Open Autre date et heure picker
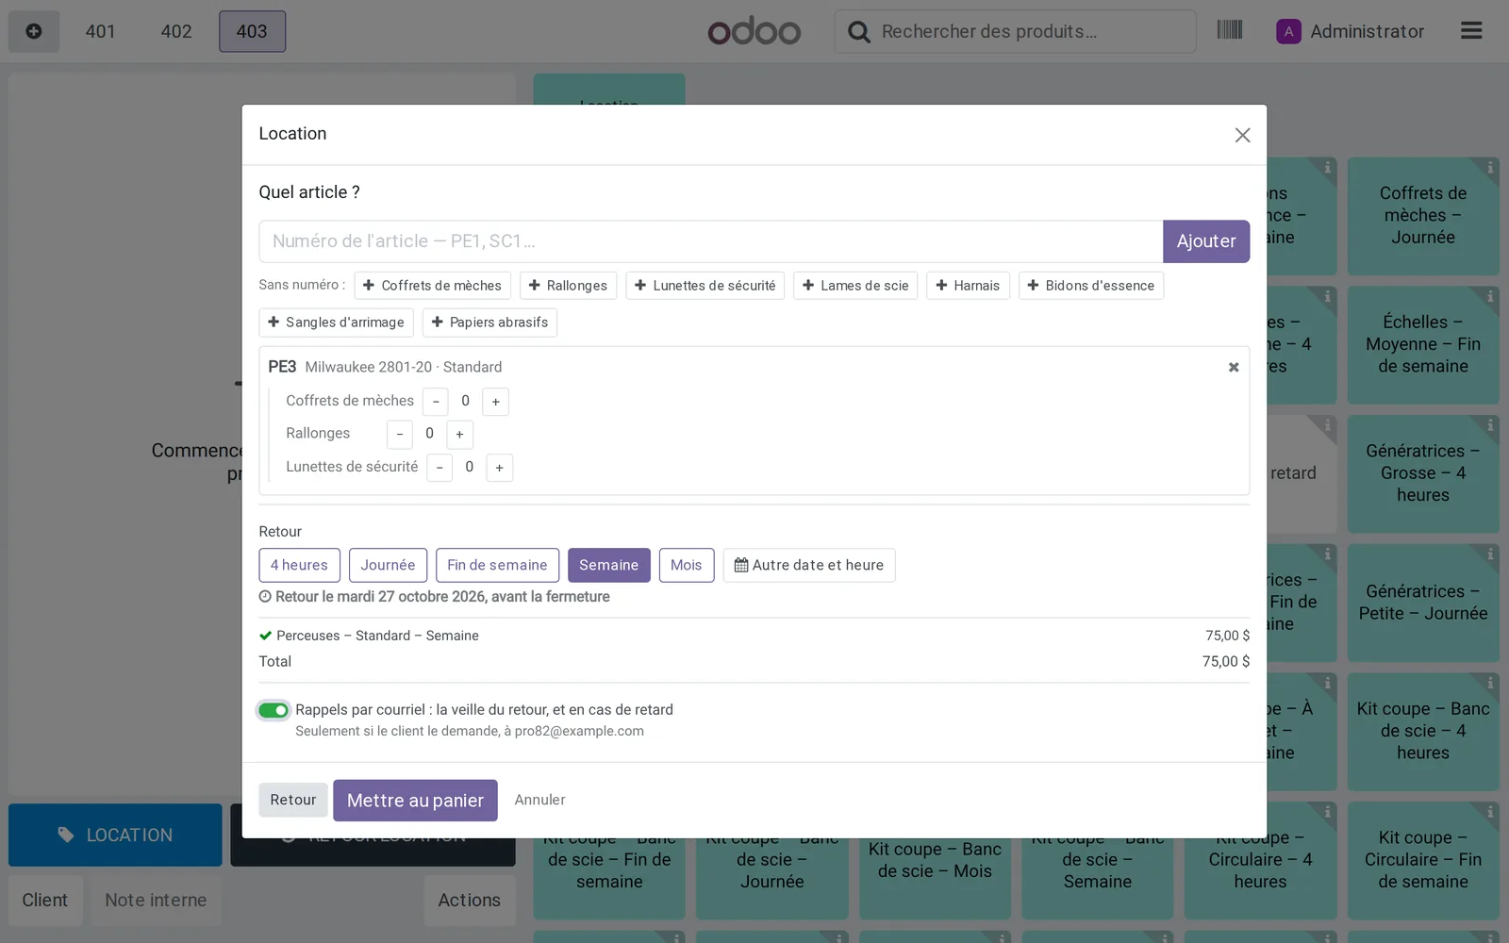Screen dimensions: 1509x943 point(809,565)
